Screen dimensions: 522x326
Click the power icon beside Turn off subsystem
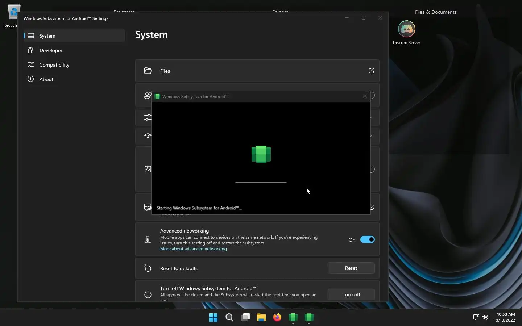click(x=148, y=294)
